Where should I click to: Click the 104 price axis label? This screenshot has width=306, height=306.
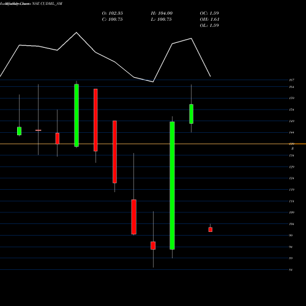291,224
